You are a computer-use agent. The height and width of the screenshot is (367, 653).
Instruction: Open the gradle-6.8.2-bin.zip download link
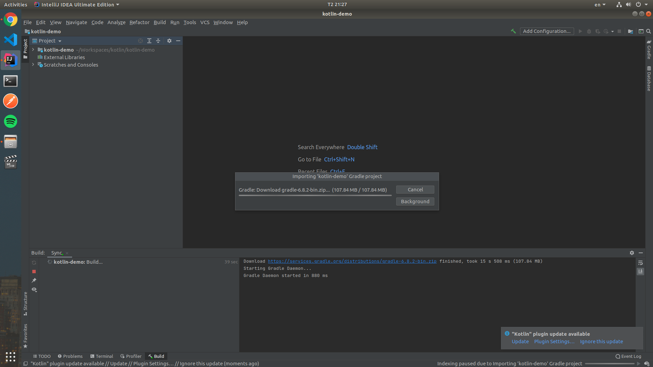pos(352,261)
